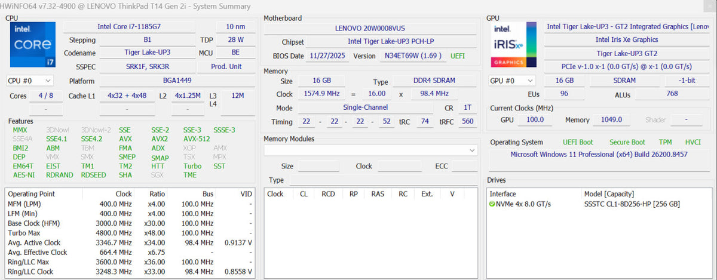This screenshot has height=280, width=717.
Task: Click the TPM indicator
Action: pos(665,142)
